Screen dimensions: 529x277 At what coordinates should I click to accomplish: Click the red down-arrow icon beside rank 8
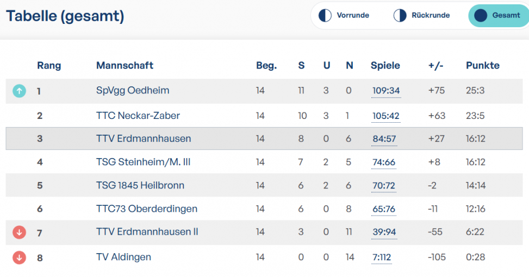click(19, 257)
